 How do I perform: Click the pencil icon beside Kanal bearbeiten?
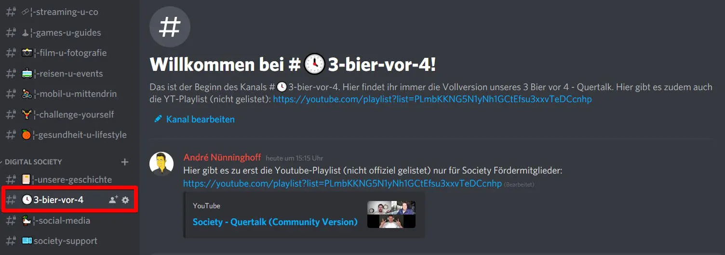(158, 119)
